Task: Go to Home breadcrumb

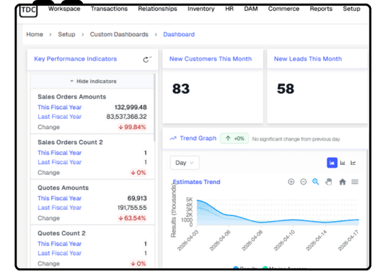Action: [x=35, y=34]
